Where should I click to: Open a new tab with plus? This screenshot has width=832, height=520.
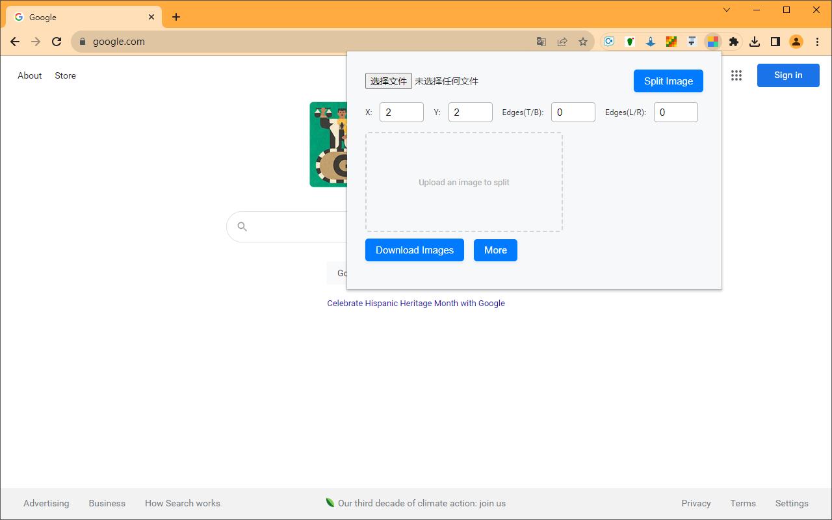(x=176, y=17)
